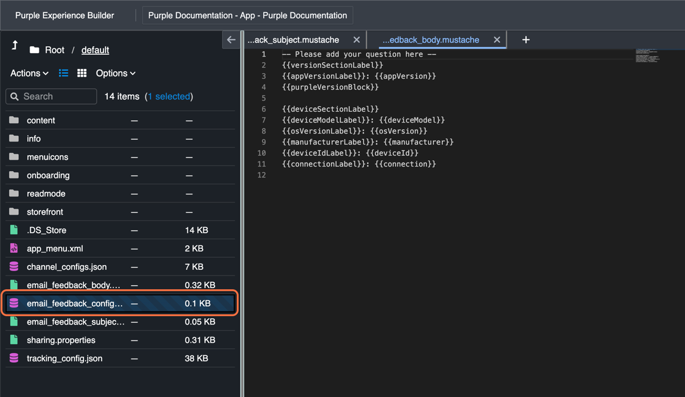Click the menuicons folder icon
This screenshot has height=397, width=685.
pyautogui.click(x=14, y=157)
